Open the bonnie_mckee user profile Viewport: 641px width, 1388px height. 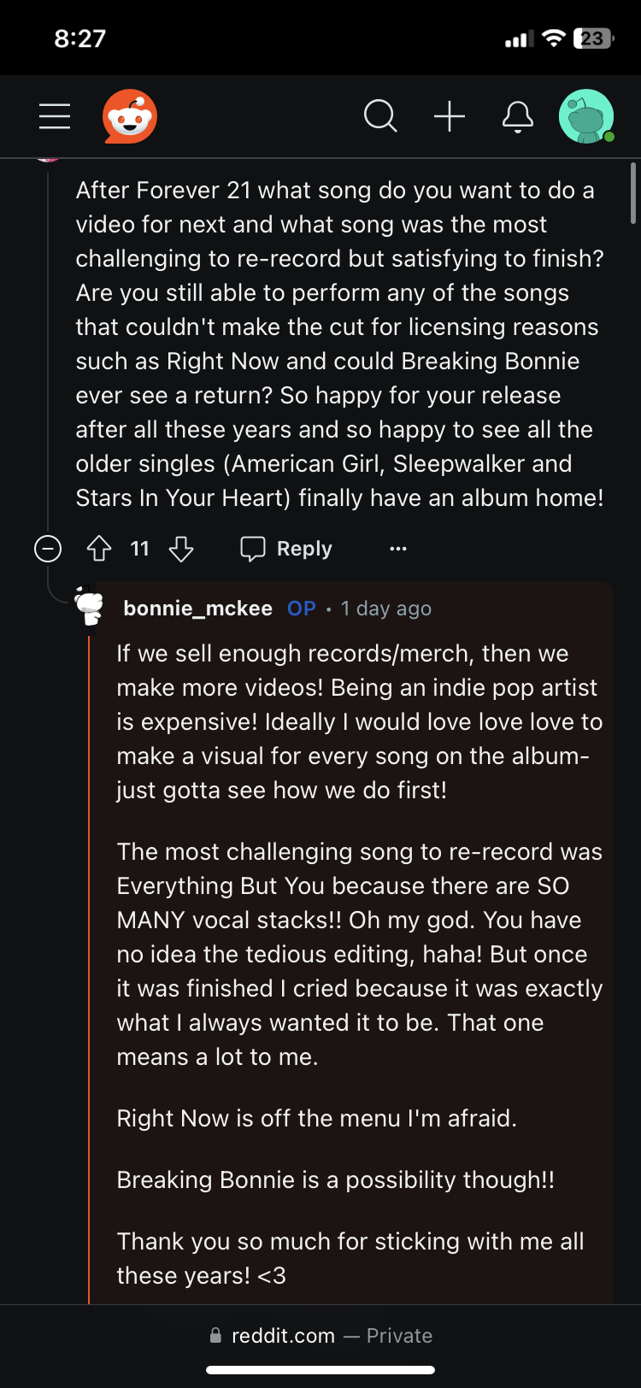coord(197,609)
